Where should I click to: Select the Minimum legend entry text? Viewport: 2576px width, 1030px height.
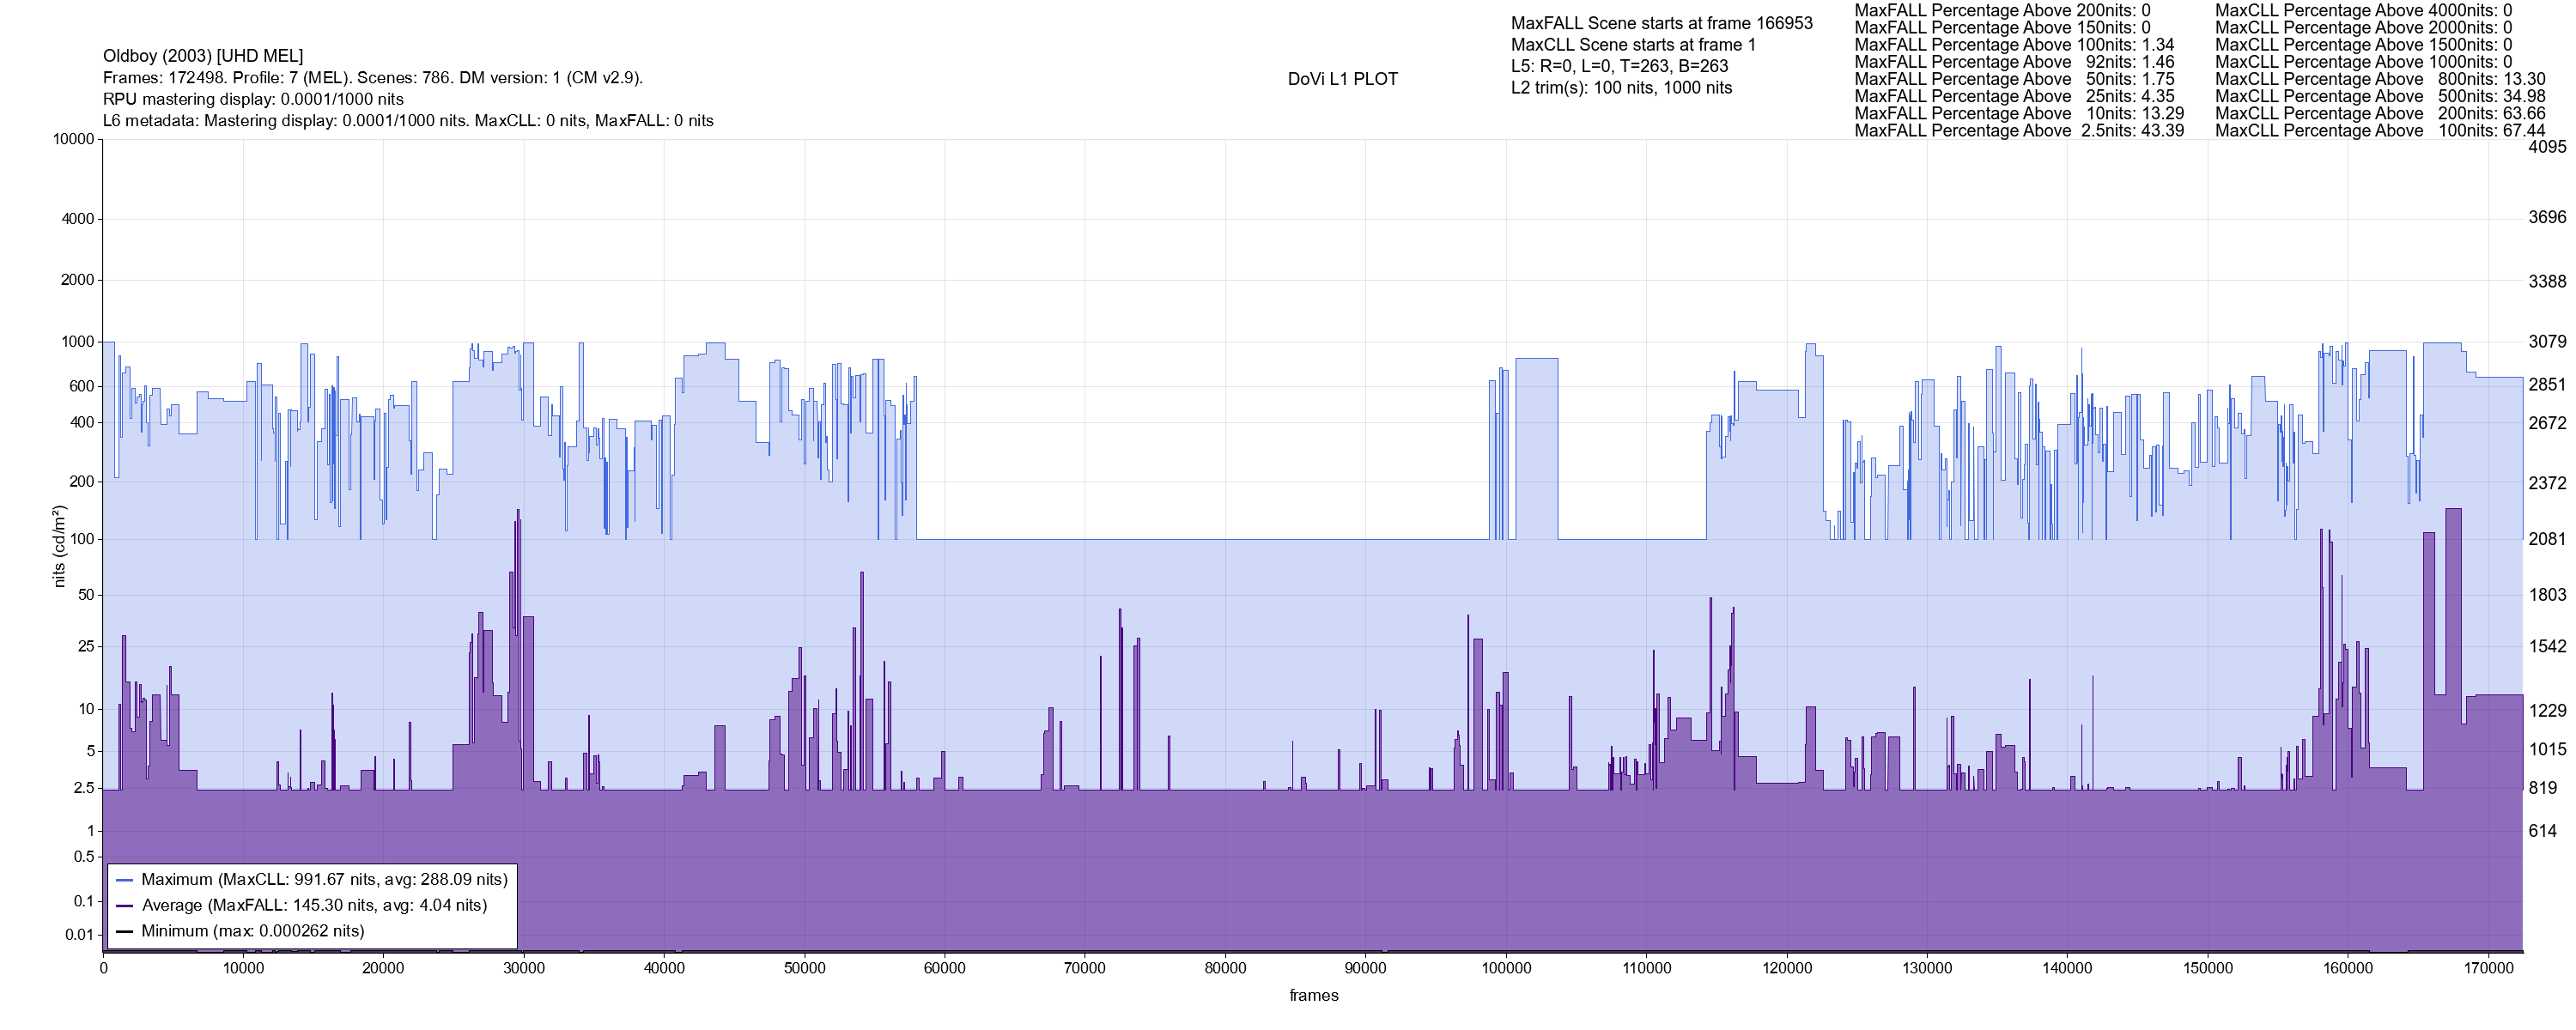pyautogui.click(x=252, y=931)
